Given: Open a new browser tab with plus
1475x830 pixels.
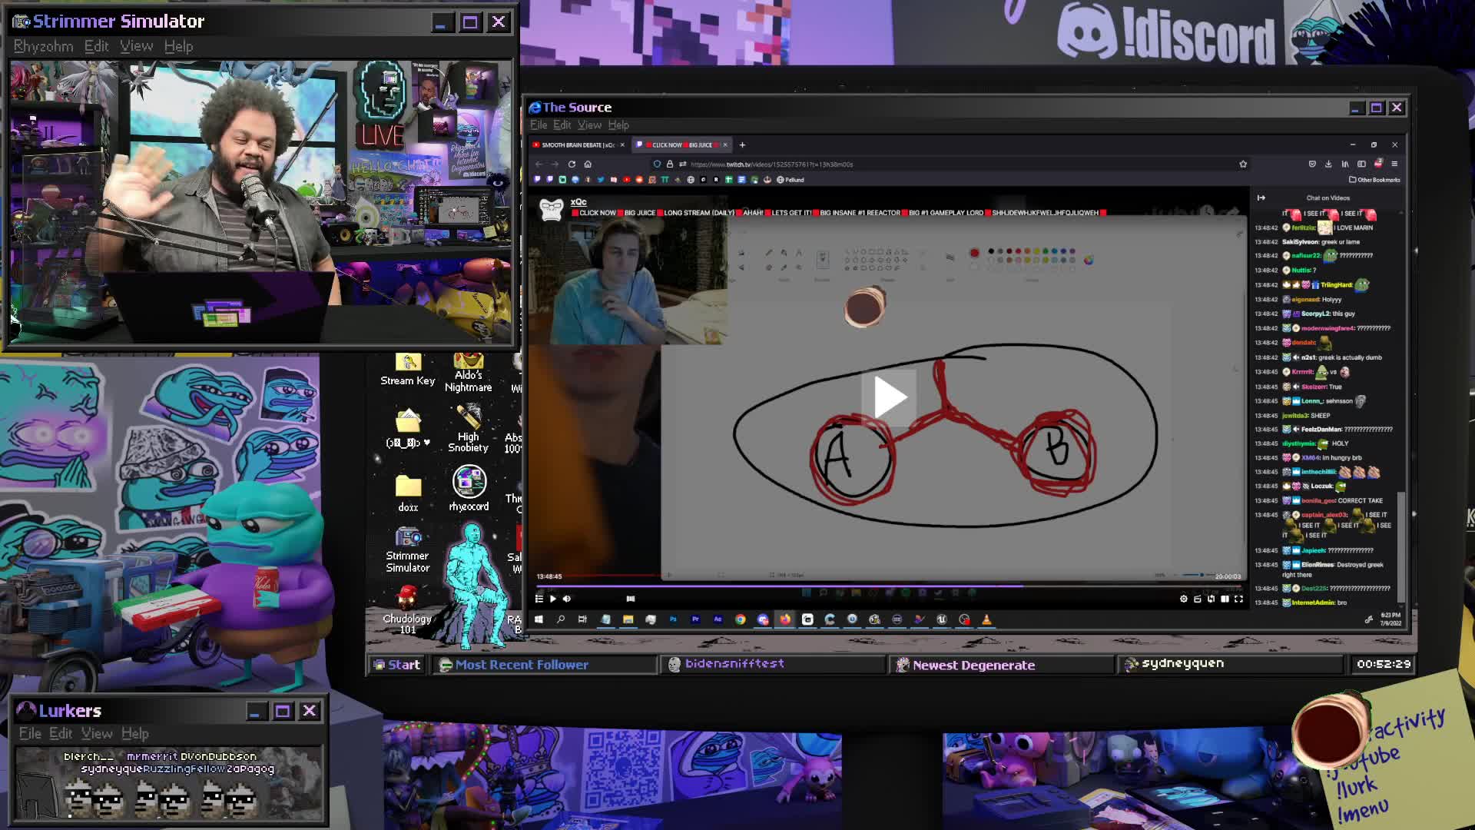Looking at the screenshot, I should tap(742, 144).
